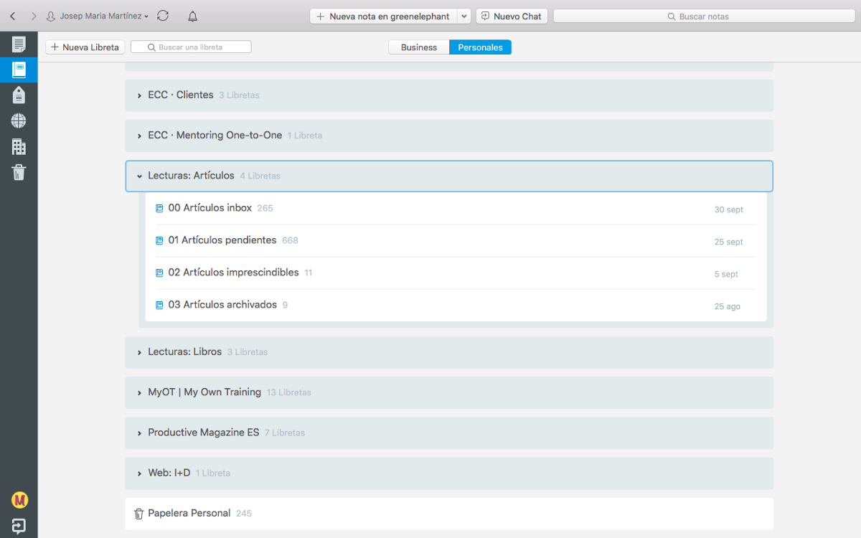861x538 pixels.
Task: Open the 01 Artículos pendientes notebook
Action: pos(222,240)
